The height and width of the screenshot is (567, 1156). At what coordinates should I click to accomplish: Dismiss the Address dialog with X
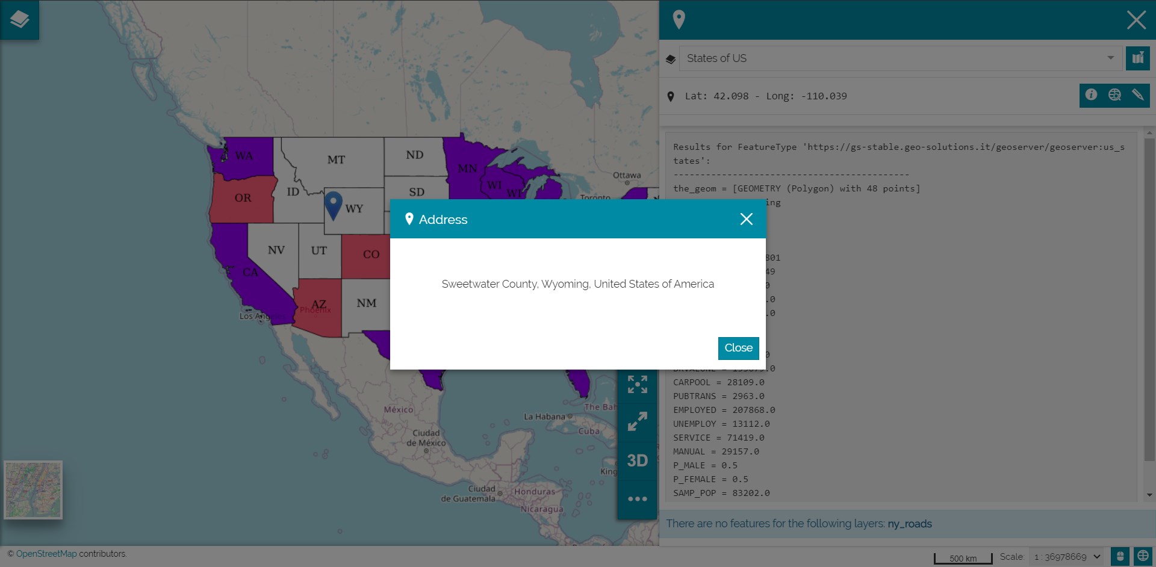746,219
